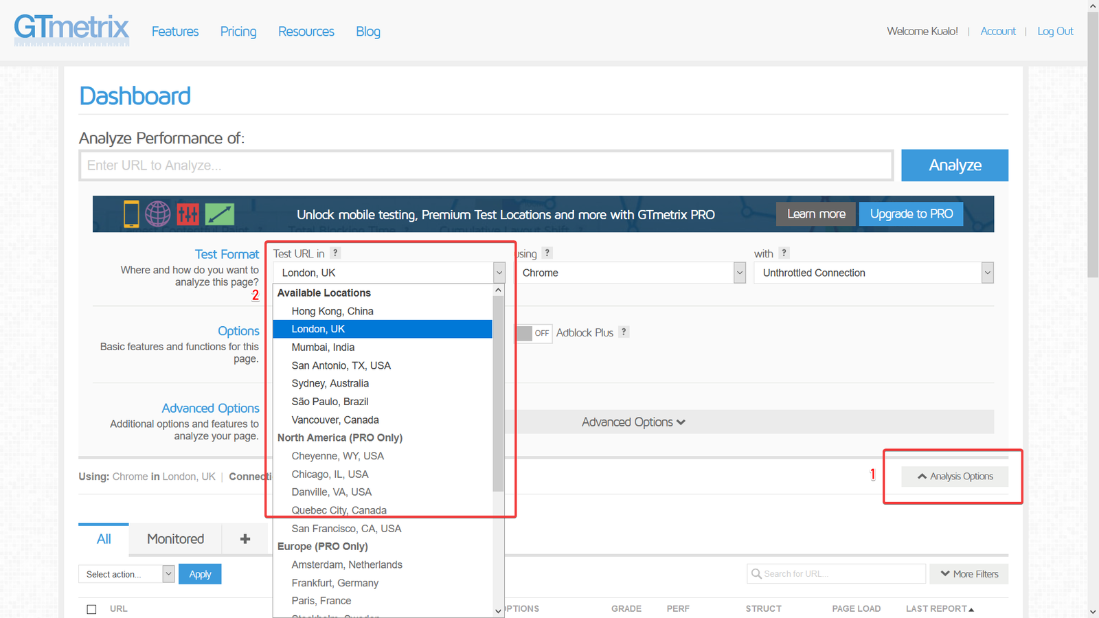Image resolution: width=1099 pixels, height=618 pixels.
Task: Select Quebec City, Canada option
Action: (383, 510)
